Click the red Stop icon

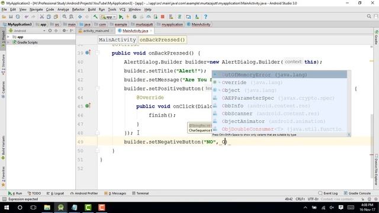[x=162, y=17]
